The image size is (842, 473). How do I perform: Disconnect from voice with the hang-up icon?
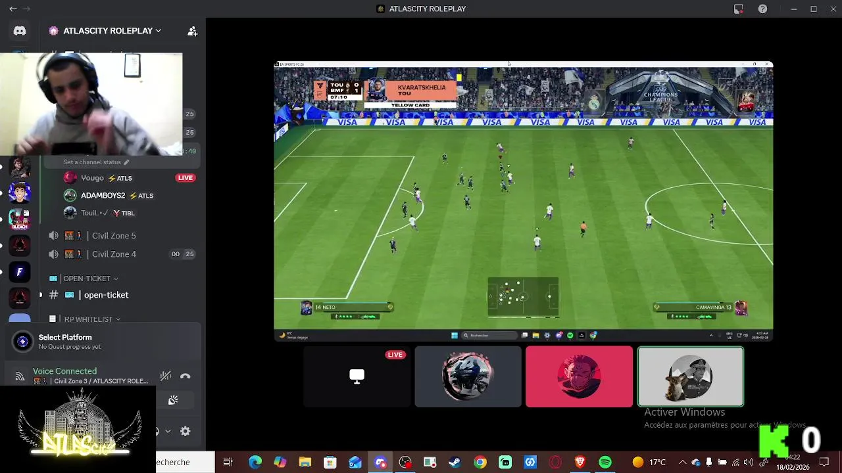pyautogui.click(x=186, y=376)
